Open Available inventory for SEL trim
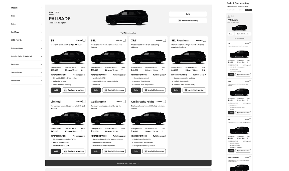This screenshot has height=171, width=289. pos(114,90)
